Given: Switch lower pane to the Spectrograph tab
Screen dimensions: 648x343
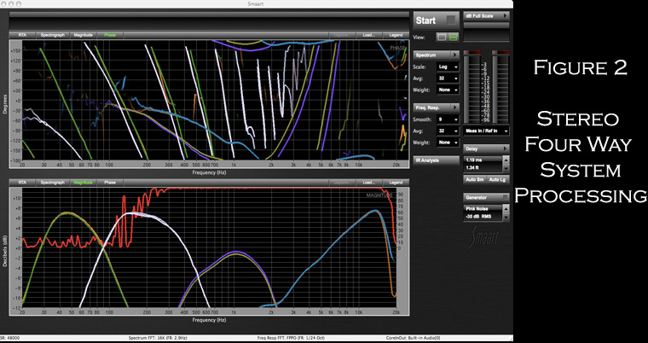Looking at the screenshot, I should 53,183.
